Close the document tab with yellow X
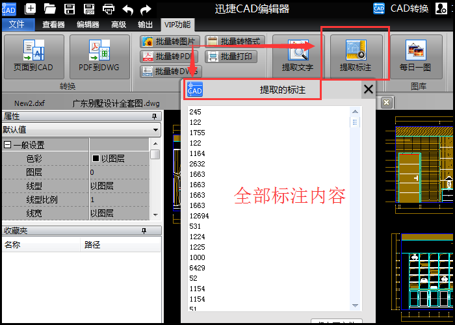The height and width of the screenshot is (325, 455). (386, 102)
